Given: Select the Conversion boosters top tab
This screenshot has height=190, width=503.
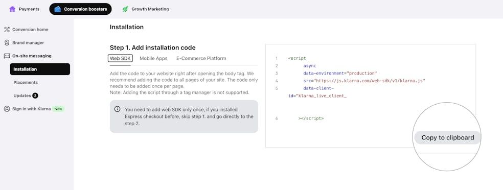Looking at the screenshot, I should [81, 9].
